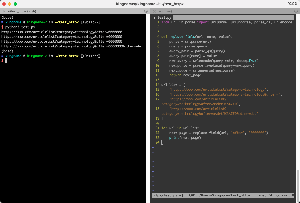Viewport: 300px width, 203px height.
Task: Click 'query_pair[name] = value' on line 8
Action: (193, 56)
